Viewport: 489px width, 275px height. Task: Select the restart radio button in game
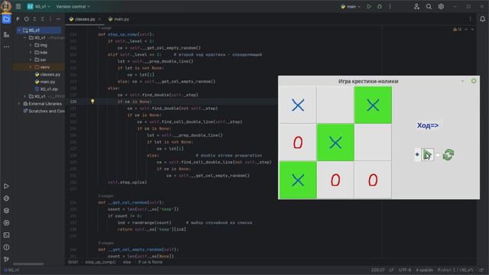[438, 154]
